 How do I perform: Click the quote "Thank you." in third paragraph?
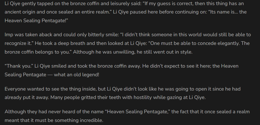coord(19,66)
